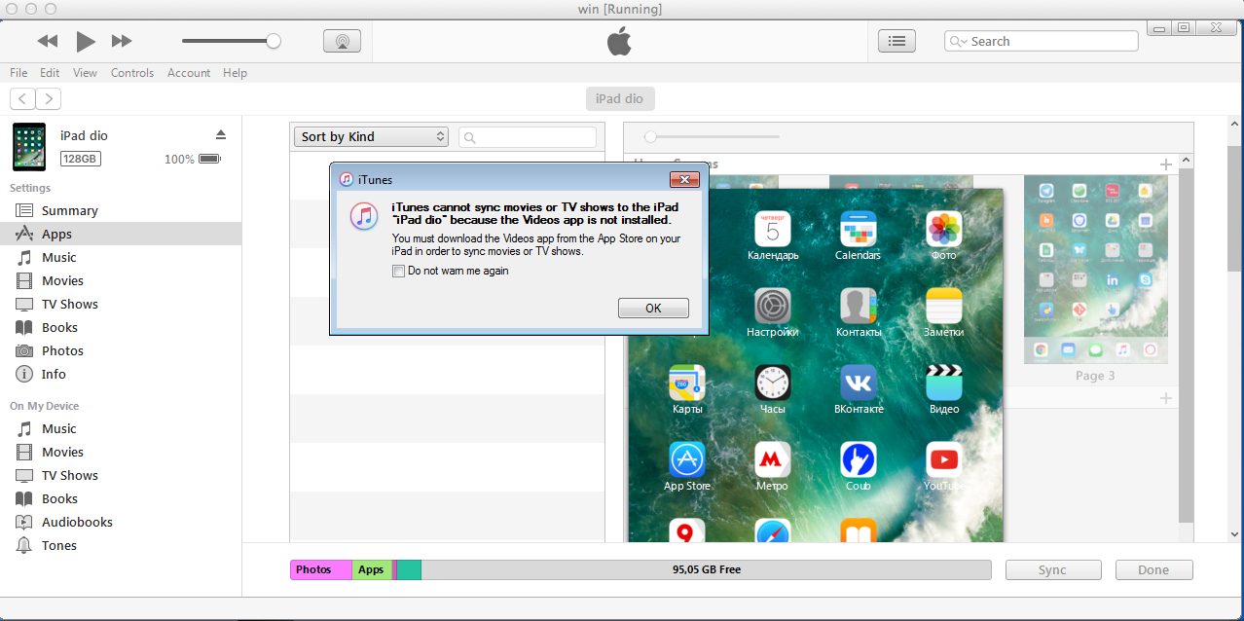Click the plus button below Page 3
The height and width of the screenshot is (621, 1244).
coord(1166,398)
